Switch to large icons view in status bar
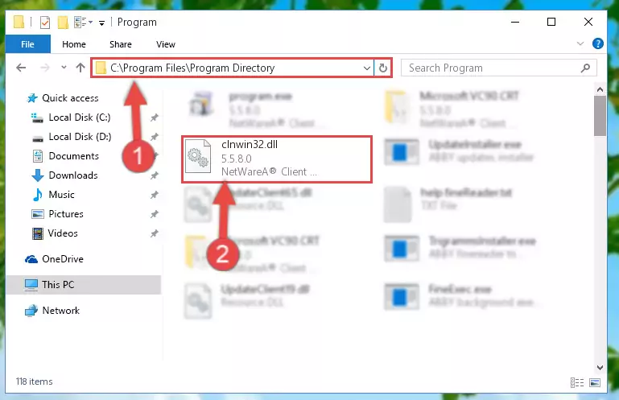This screenshot has width=619, height=400. click(595, 382)
